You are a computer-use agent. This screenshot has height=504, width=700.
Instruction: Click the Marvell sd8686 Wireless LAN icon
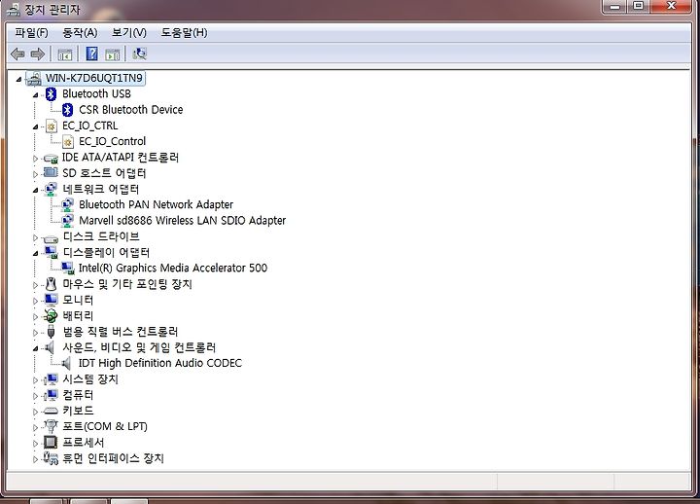(67, 220)
